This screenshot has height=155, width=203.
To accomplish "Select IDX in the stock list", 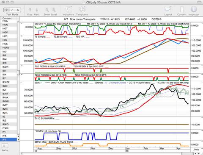I will point(8,75).
